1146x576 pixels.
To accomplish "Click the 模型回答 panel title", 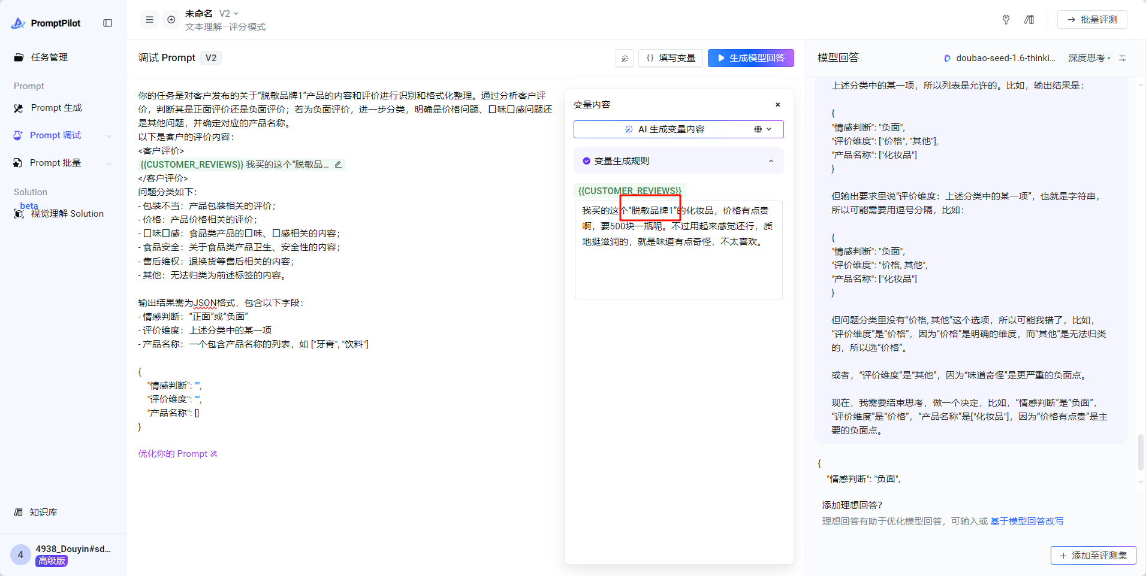I will [839, 57].
